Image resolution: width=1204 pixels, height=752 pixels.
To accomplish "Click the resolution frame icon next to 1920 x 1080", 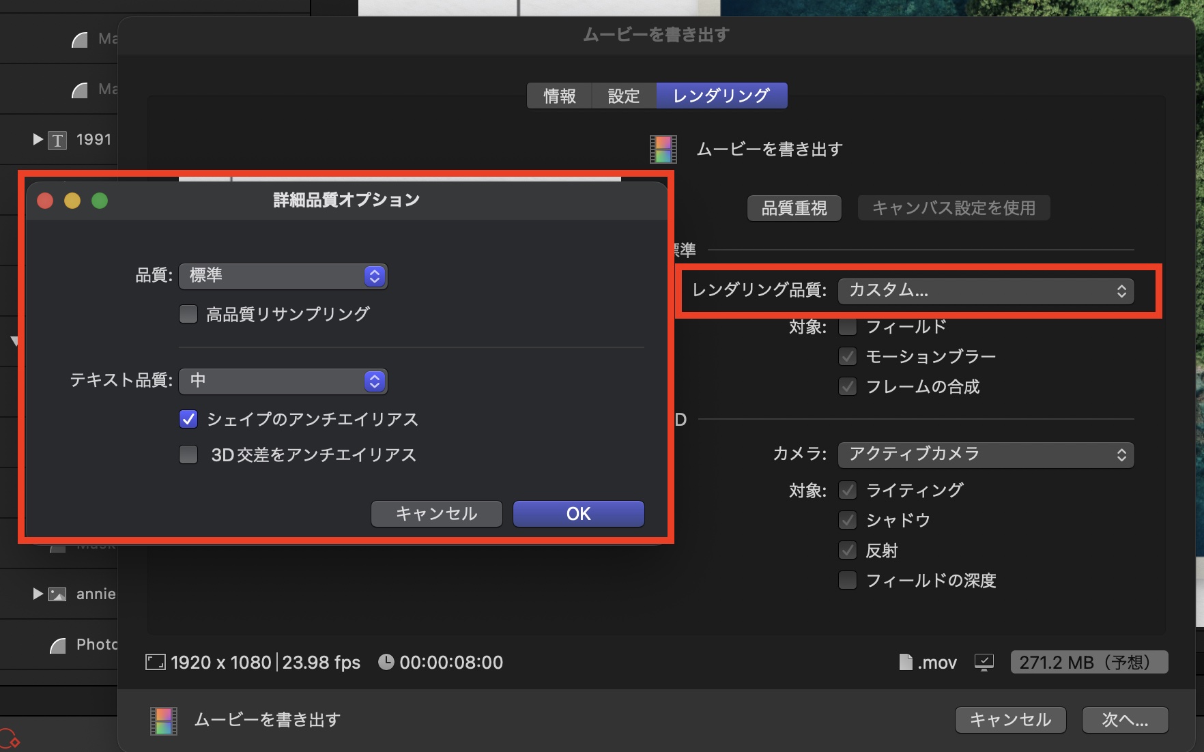I will click(155, 662).
